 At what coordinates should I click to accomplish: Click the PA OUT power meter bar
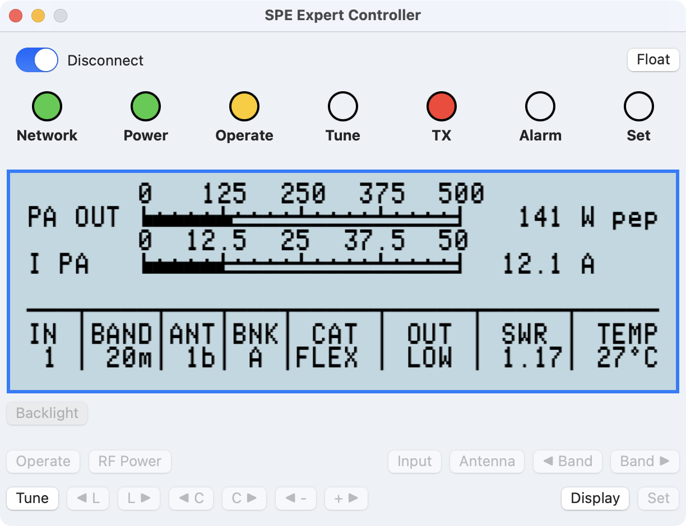302,217
